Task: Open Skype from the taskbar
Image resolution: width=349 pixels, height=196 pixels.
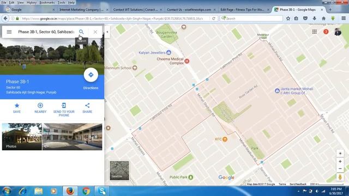Action: point(102,191)
